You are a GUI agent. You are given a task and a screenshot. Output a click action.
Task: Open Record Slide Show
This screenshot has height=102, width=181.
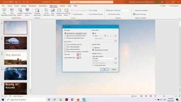click(x=66, y=12)
